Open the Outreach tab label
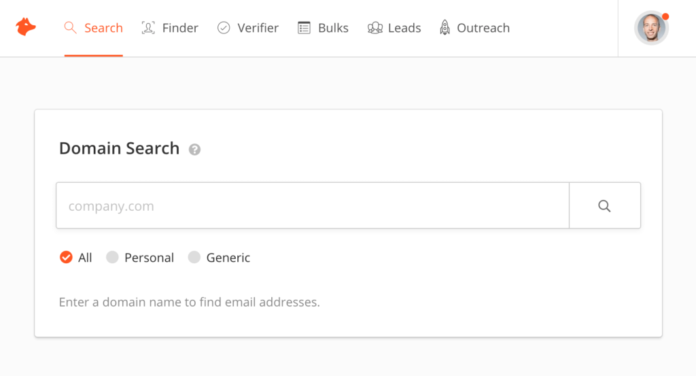The width and height of the screenshot is (696, 376). coord(483,28)
